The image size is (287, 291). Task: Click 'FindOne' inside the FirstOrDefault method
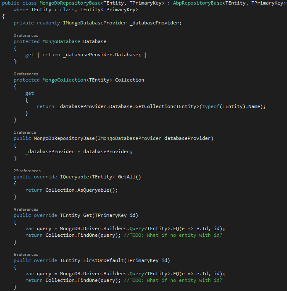point(87,280)
